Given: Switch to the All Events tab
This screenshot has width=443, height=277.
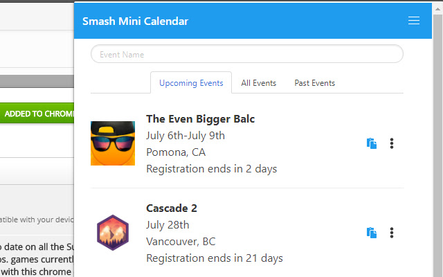Looking at the screenshot, I should point(258,83).
